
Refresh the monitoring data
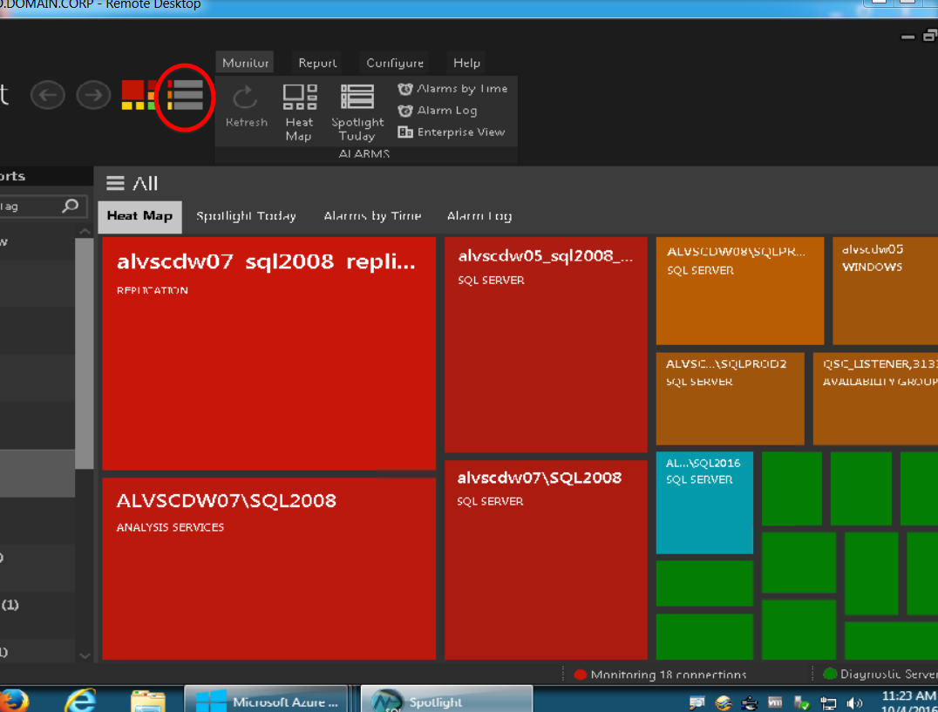click(x=246, y=106)
